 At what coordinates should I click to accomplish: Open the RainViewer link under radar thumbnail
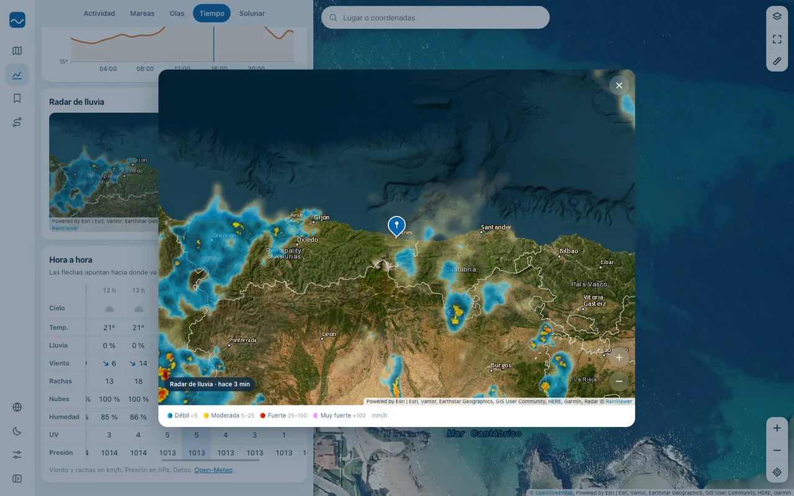[x=65, y=228]
